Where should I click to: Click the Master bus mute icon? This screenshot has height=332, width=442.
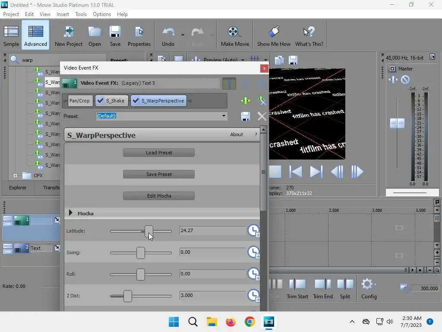pyautogui.click(x=405, y=80)
